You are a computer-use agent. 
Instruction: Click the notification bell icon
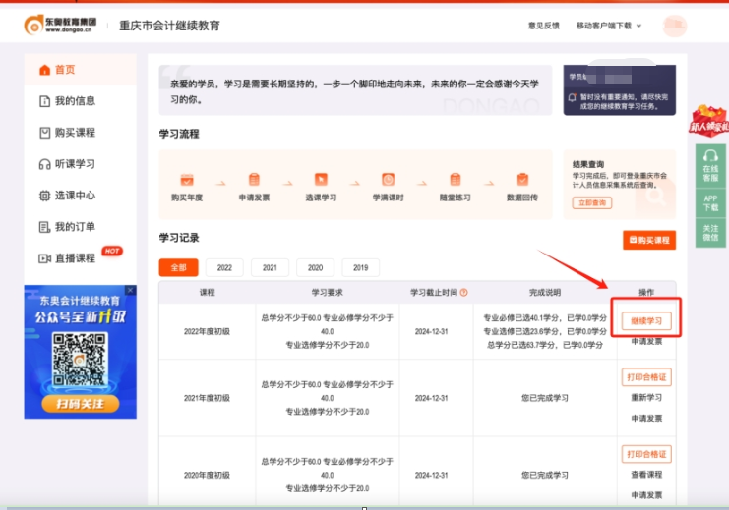click(573, 98)
